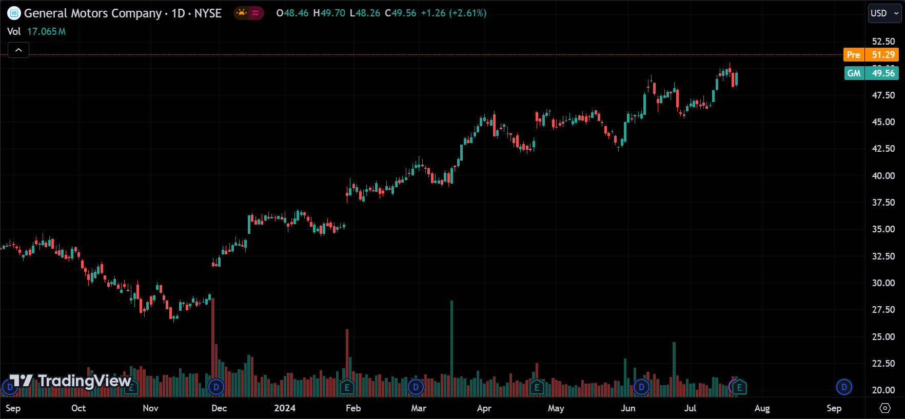905x419 pixels.
Task: Click the 35.00 price axis label
Action: [883, 229]
